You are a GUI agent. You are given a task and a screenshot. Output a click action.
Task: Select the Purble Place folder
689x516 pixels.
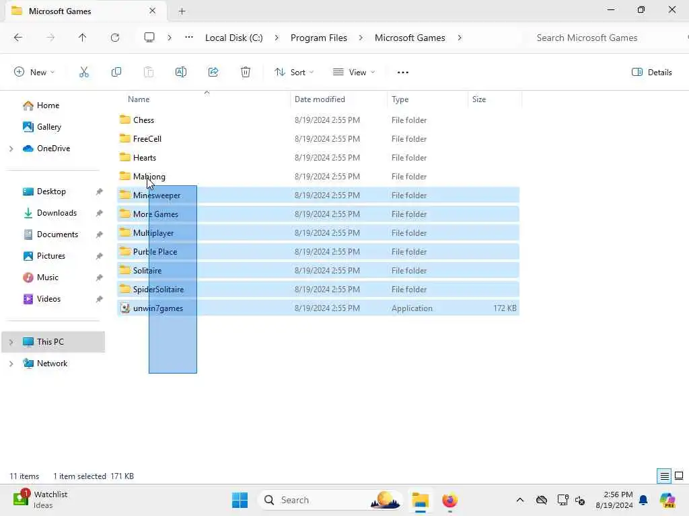tap(318, 252)
